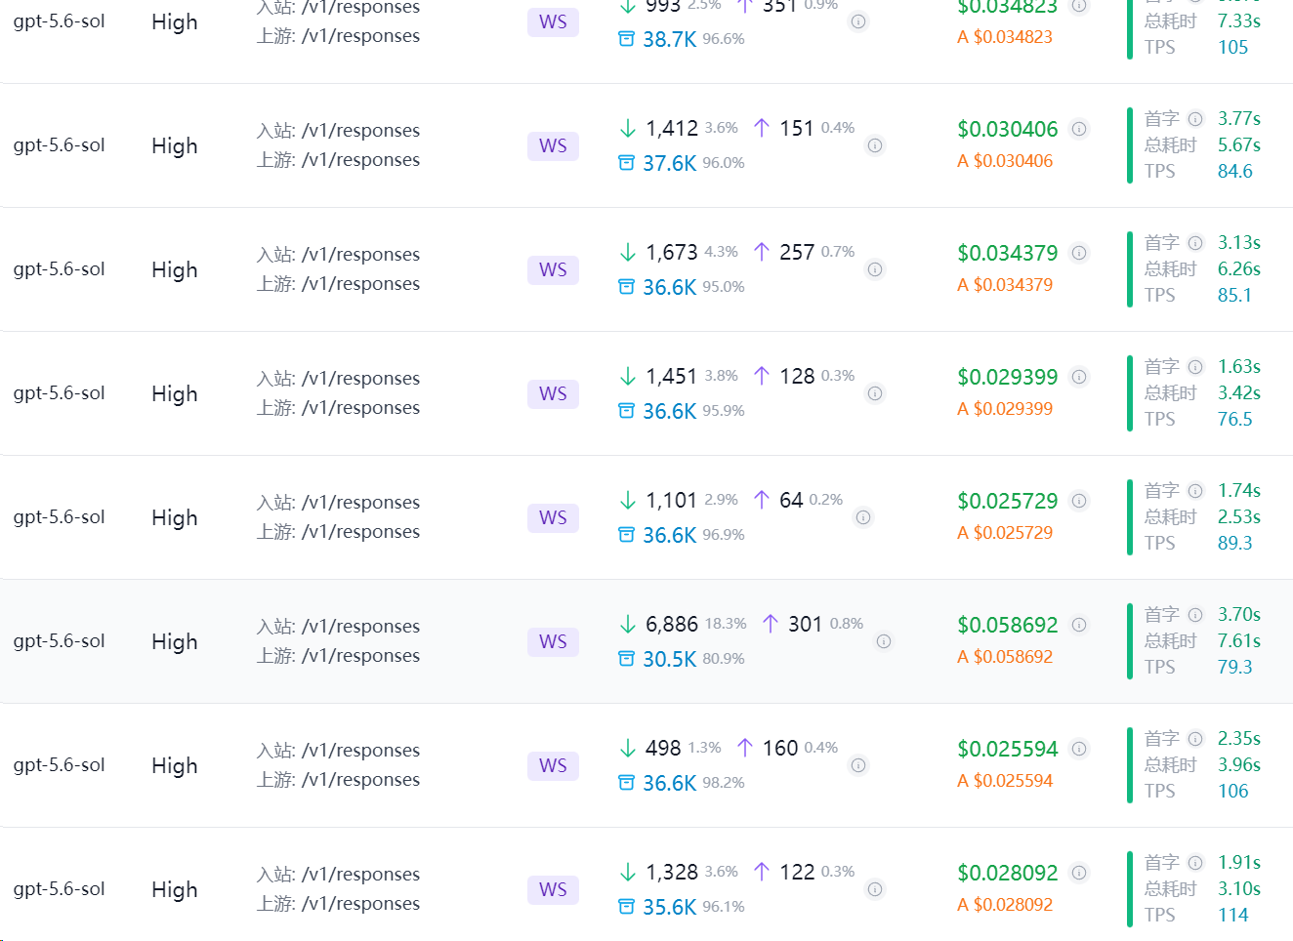
Task: Select the green "$0.028092" cost value
Action: click(1008, 873)
